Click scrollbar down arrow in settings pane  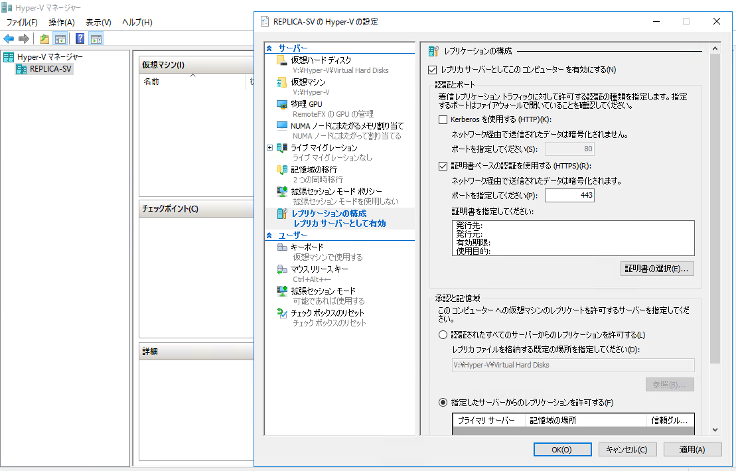coord(715,430)
